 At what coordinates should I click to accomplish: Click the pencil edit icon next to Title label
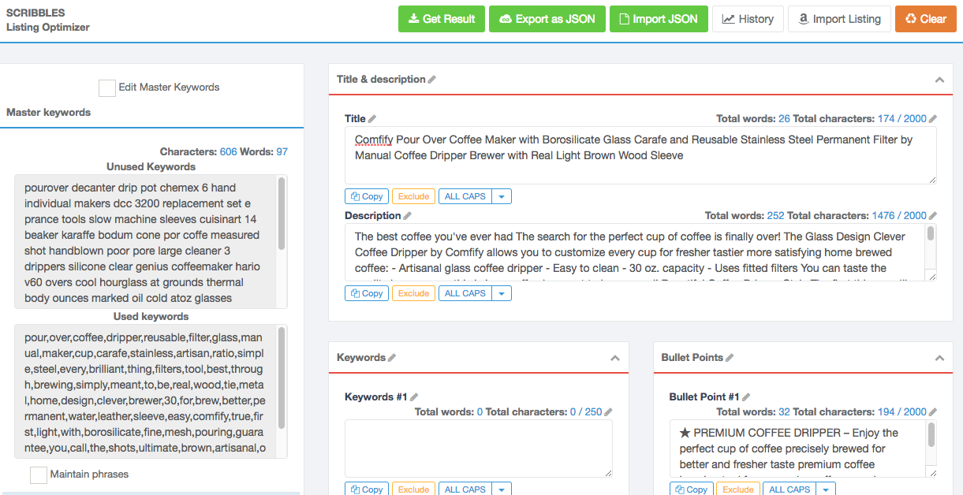click(x=372, y=119)
